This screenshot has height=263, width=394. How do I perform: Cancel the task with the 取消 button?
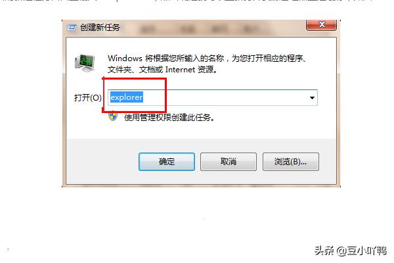pos(229,162)
